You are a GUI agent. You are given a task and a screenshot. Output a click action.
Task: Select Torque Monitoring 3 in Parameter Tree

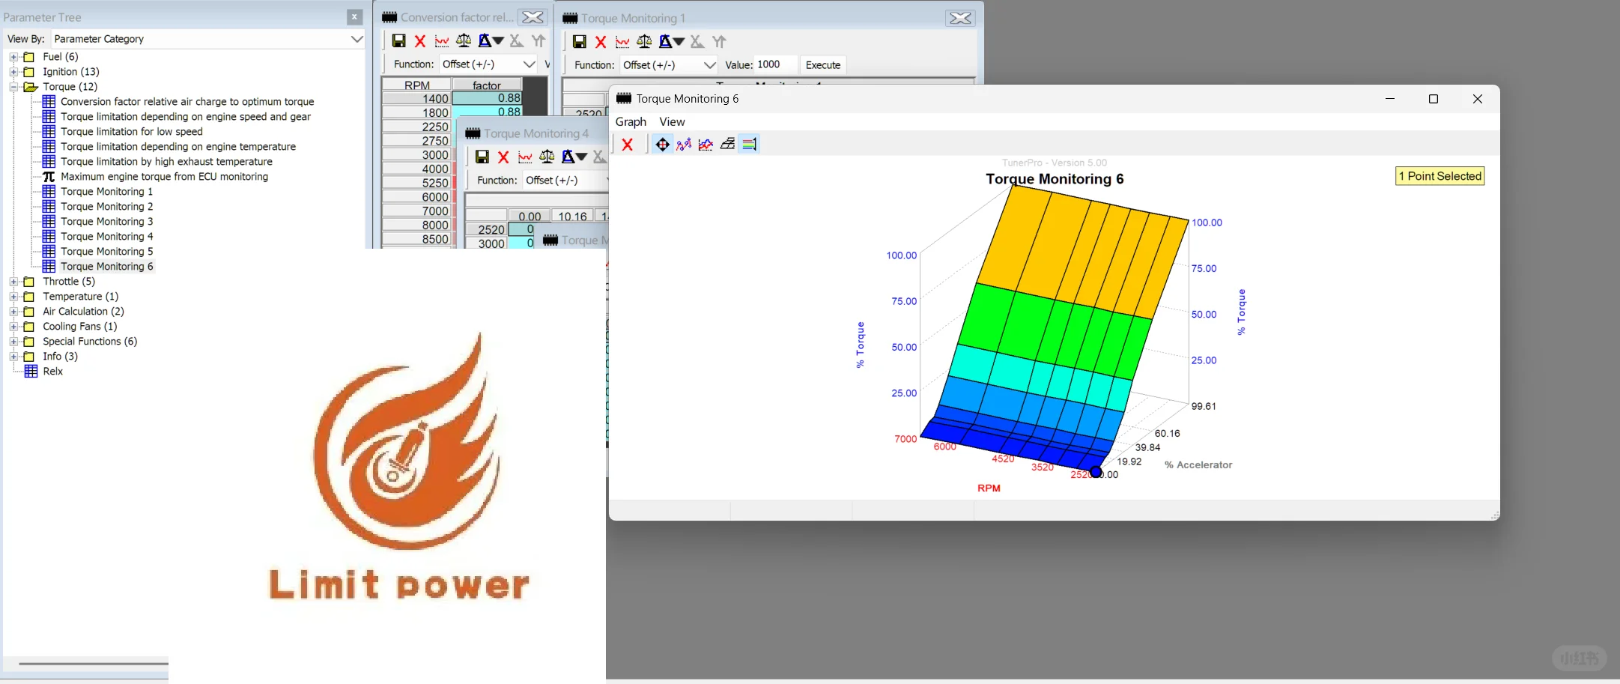pyautogui.click(x=106, y=222)
